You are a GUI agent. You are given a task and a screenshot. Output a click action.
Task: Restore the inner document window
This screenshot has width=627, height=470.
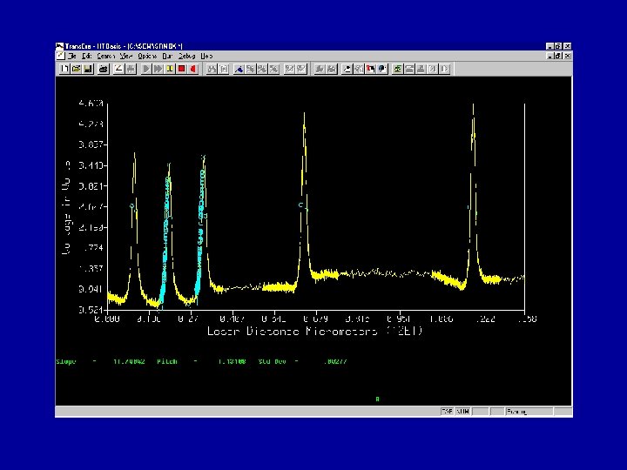point(557,56)
